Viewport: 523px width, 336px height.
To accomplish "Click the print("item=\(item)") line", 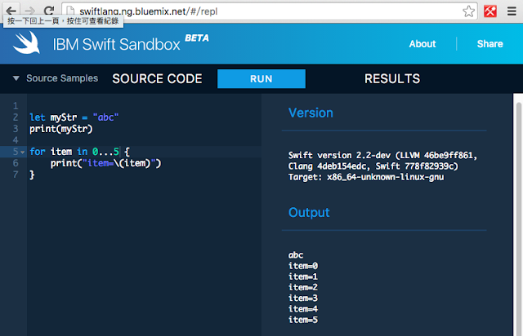I will pyautogui.click(x=105, y=163).
